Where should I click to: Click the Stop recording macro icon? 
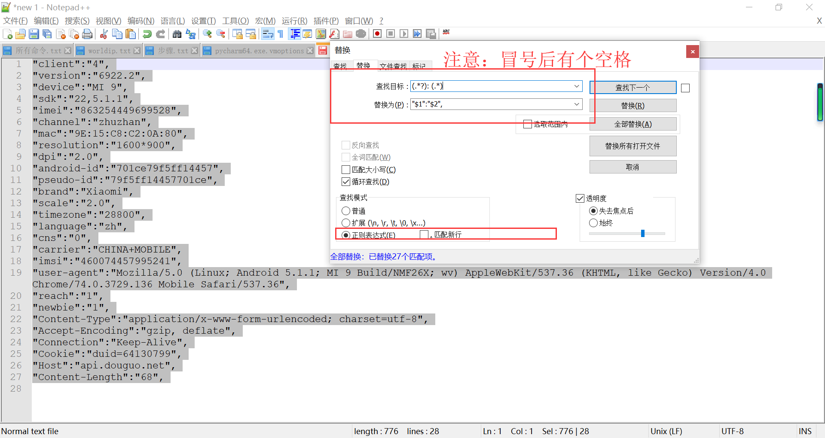pos(391,34)
